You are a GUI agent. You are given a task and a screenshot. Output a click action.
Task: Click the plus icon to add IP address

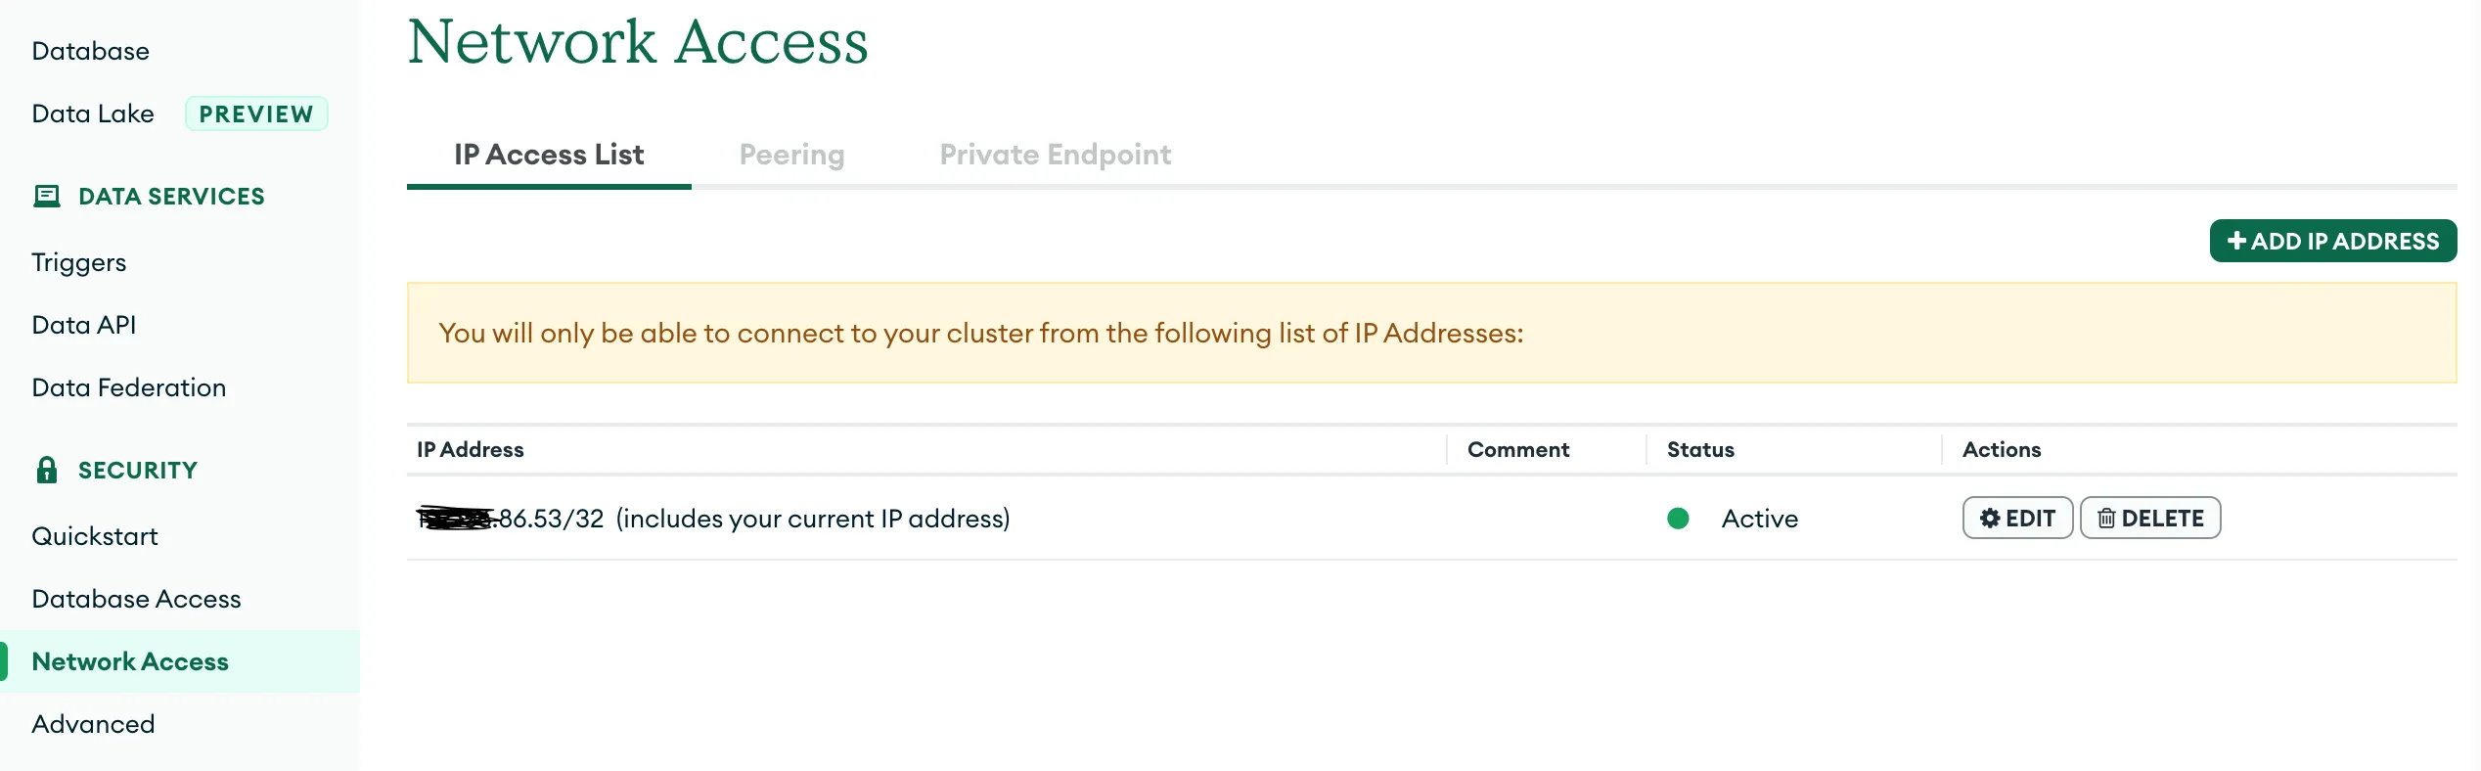[2236, 241]
